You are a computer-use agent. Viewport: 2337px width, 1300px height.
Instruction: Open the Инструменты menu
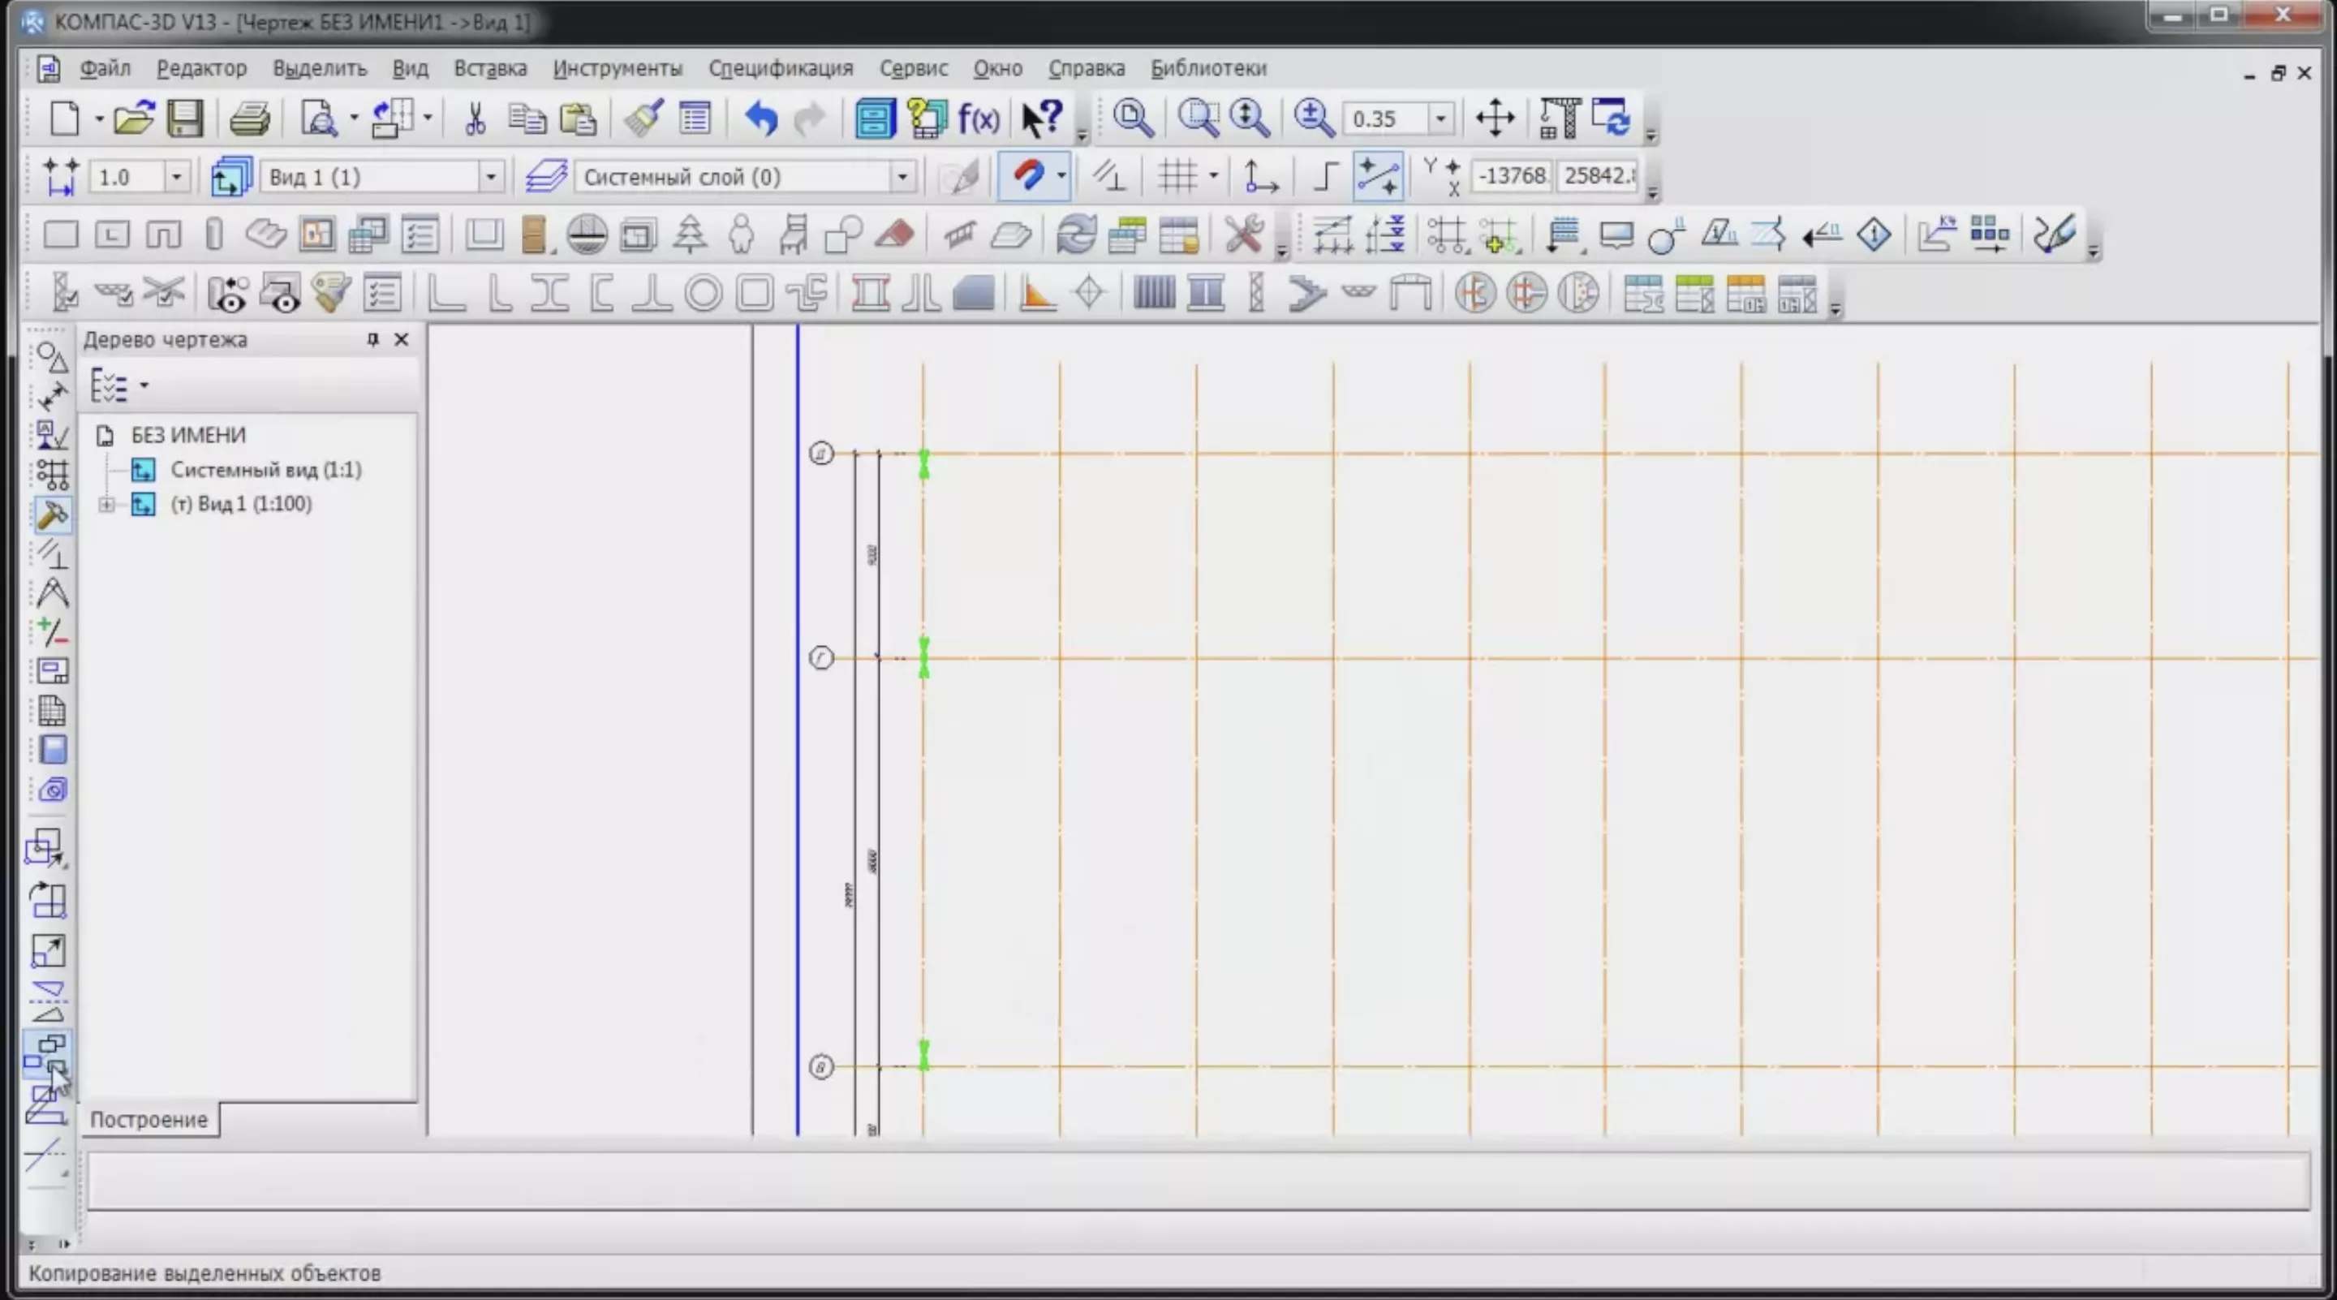617,68
